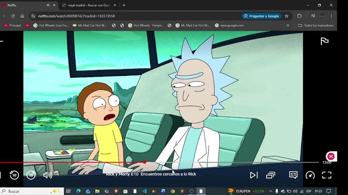Expand hidden bookmarks with the double chevron
The image size is (348, 195).
point(288,25)
